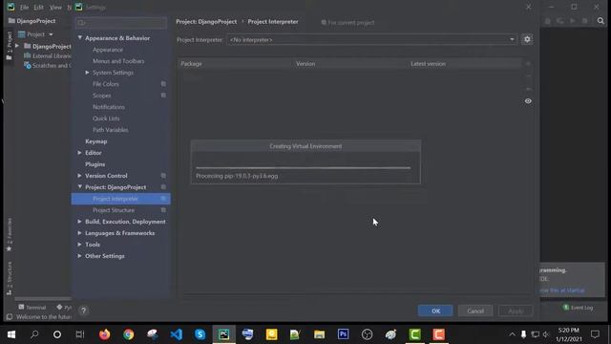Collapse Project: DjangoProject section
The image size is (611, 344).
tap(80, 187)
